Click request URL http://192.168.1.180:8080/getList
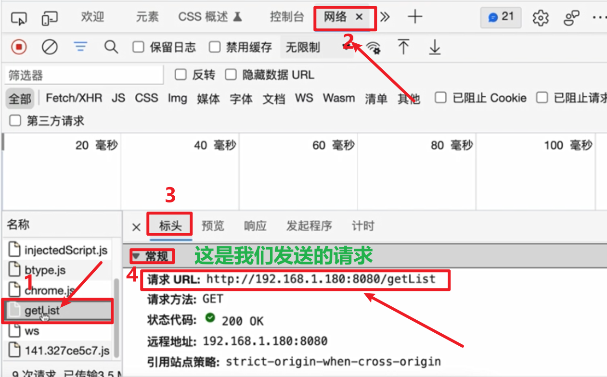Screen dimensions: 607x377 [321, 279]
